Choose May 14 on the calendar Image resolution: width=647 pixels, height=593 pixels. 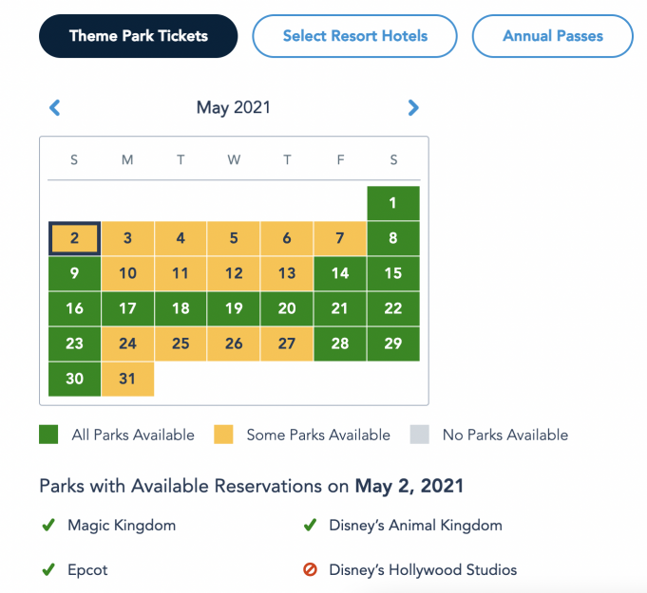point(340,273)
